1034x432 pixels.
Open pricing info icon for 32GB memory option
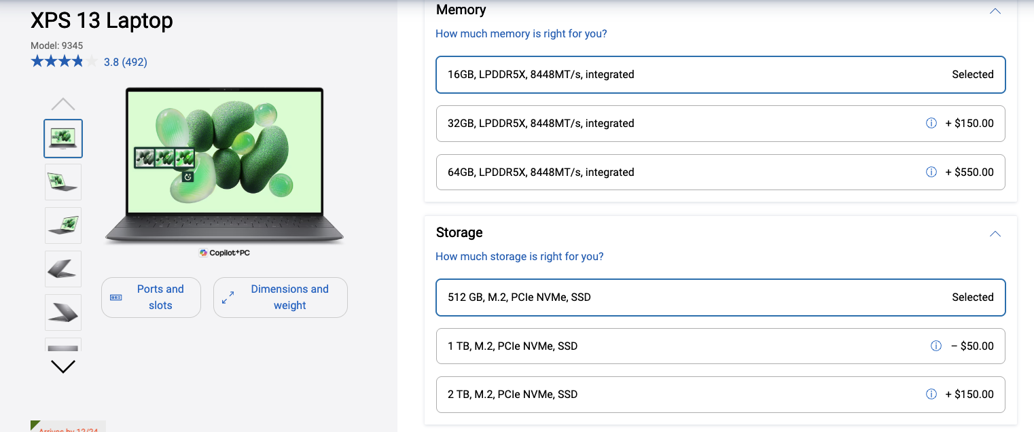coord(931,123)
